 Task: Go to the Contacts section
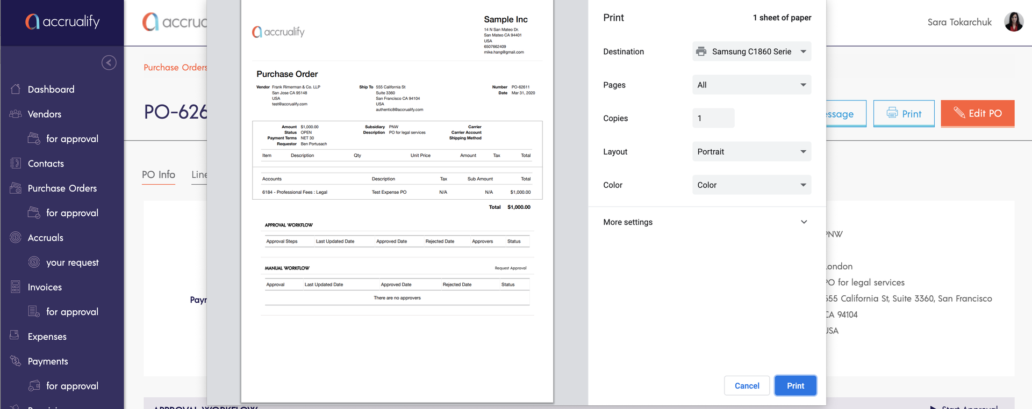tap(46, 163)
